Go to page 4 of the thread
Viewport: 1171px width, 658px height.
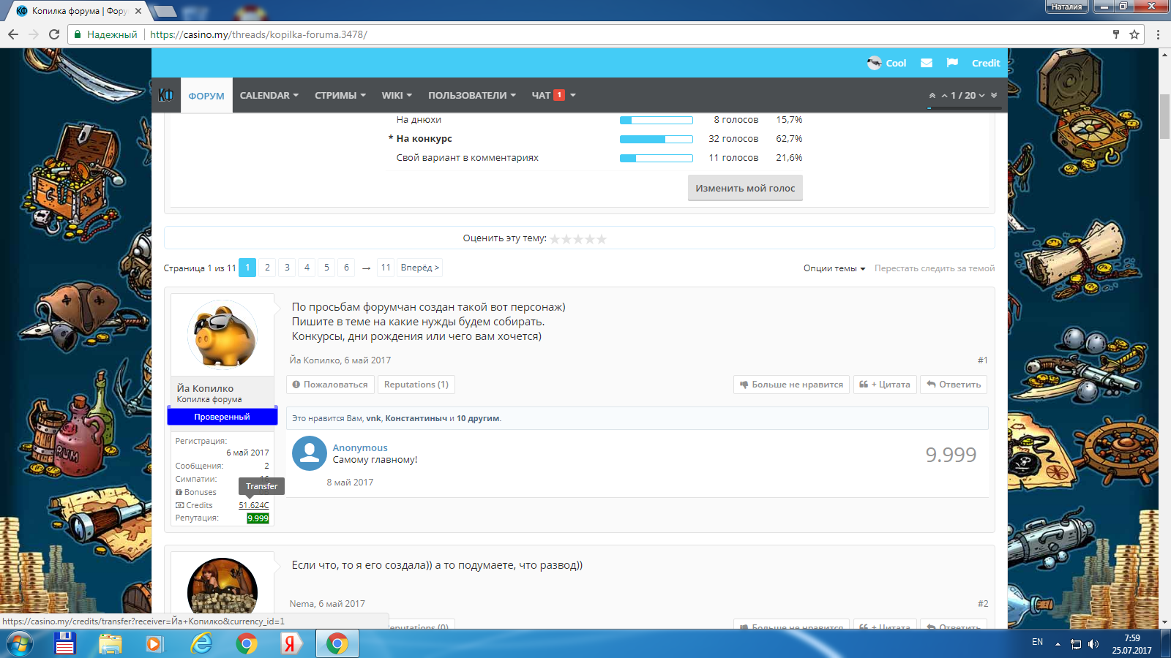click(x=307, y=268)
